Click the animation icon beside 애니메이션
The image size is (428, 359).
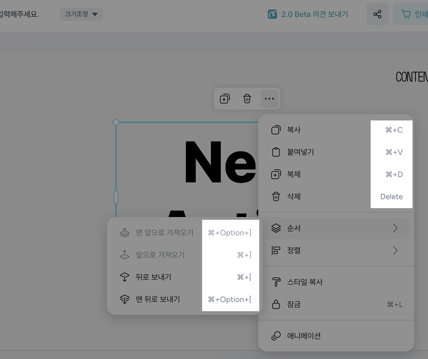[x=276, y=336]
